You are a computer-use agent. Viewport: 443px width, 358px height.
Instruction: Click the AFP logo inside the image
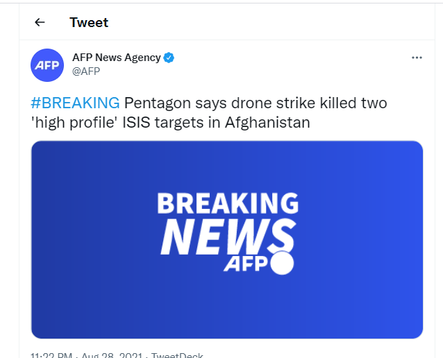tap(246, 264)
